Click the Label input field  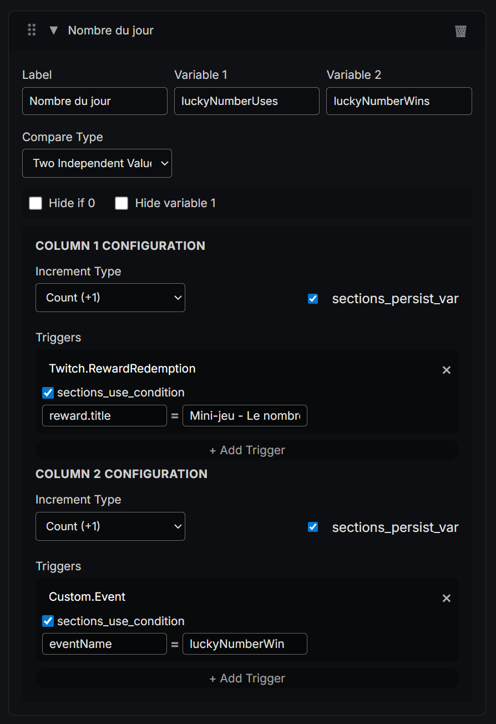pyautogui.click(x=95, y=101)
